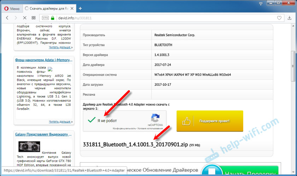297x176 pixels.
Task: Click Читать дальше under ENERMAX article
Action: 60,47
